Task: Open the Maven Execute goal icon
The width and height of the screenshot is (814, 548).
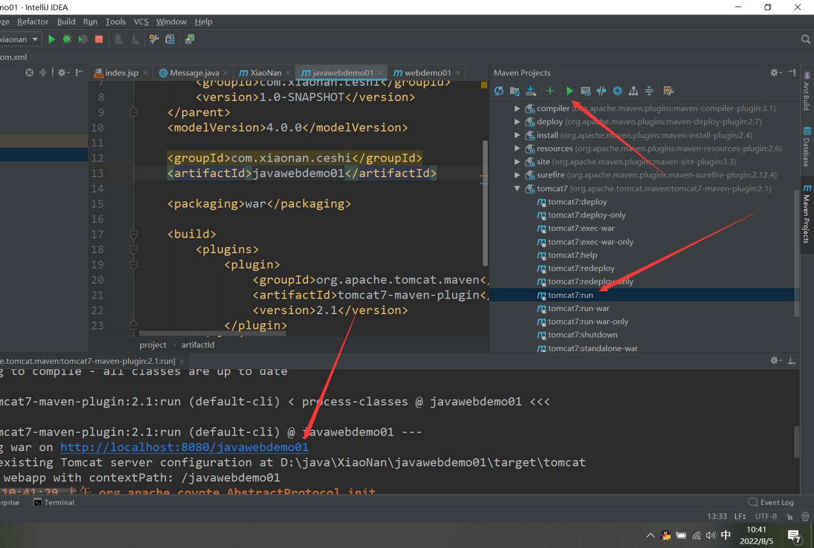Action: (585, 91)
